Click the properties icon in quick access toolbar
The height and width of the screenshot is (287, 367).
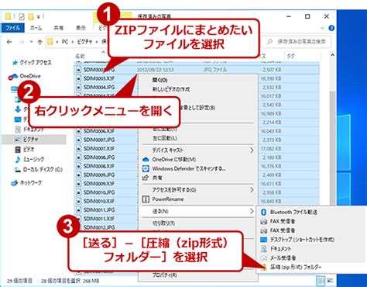(x=22, y=17)
